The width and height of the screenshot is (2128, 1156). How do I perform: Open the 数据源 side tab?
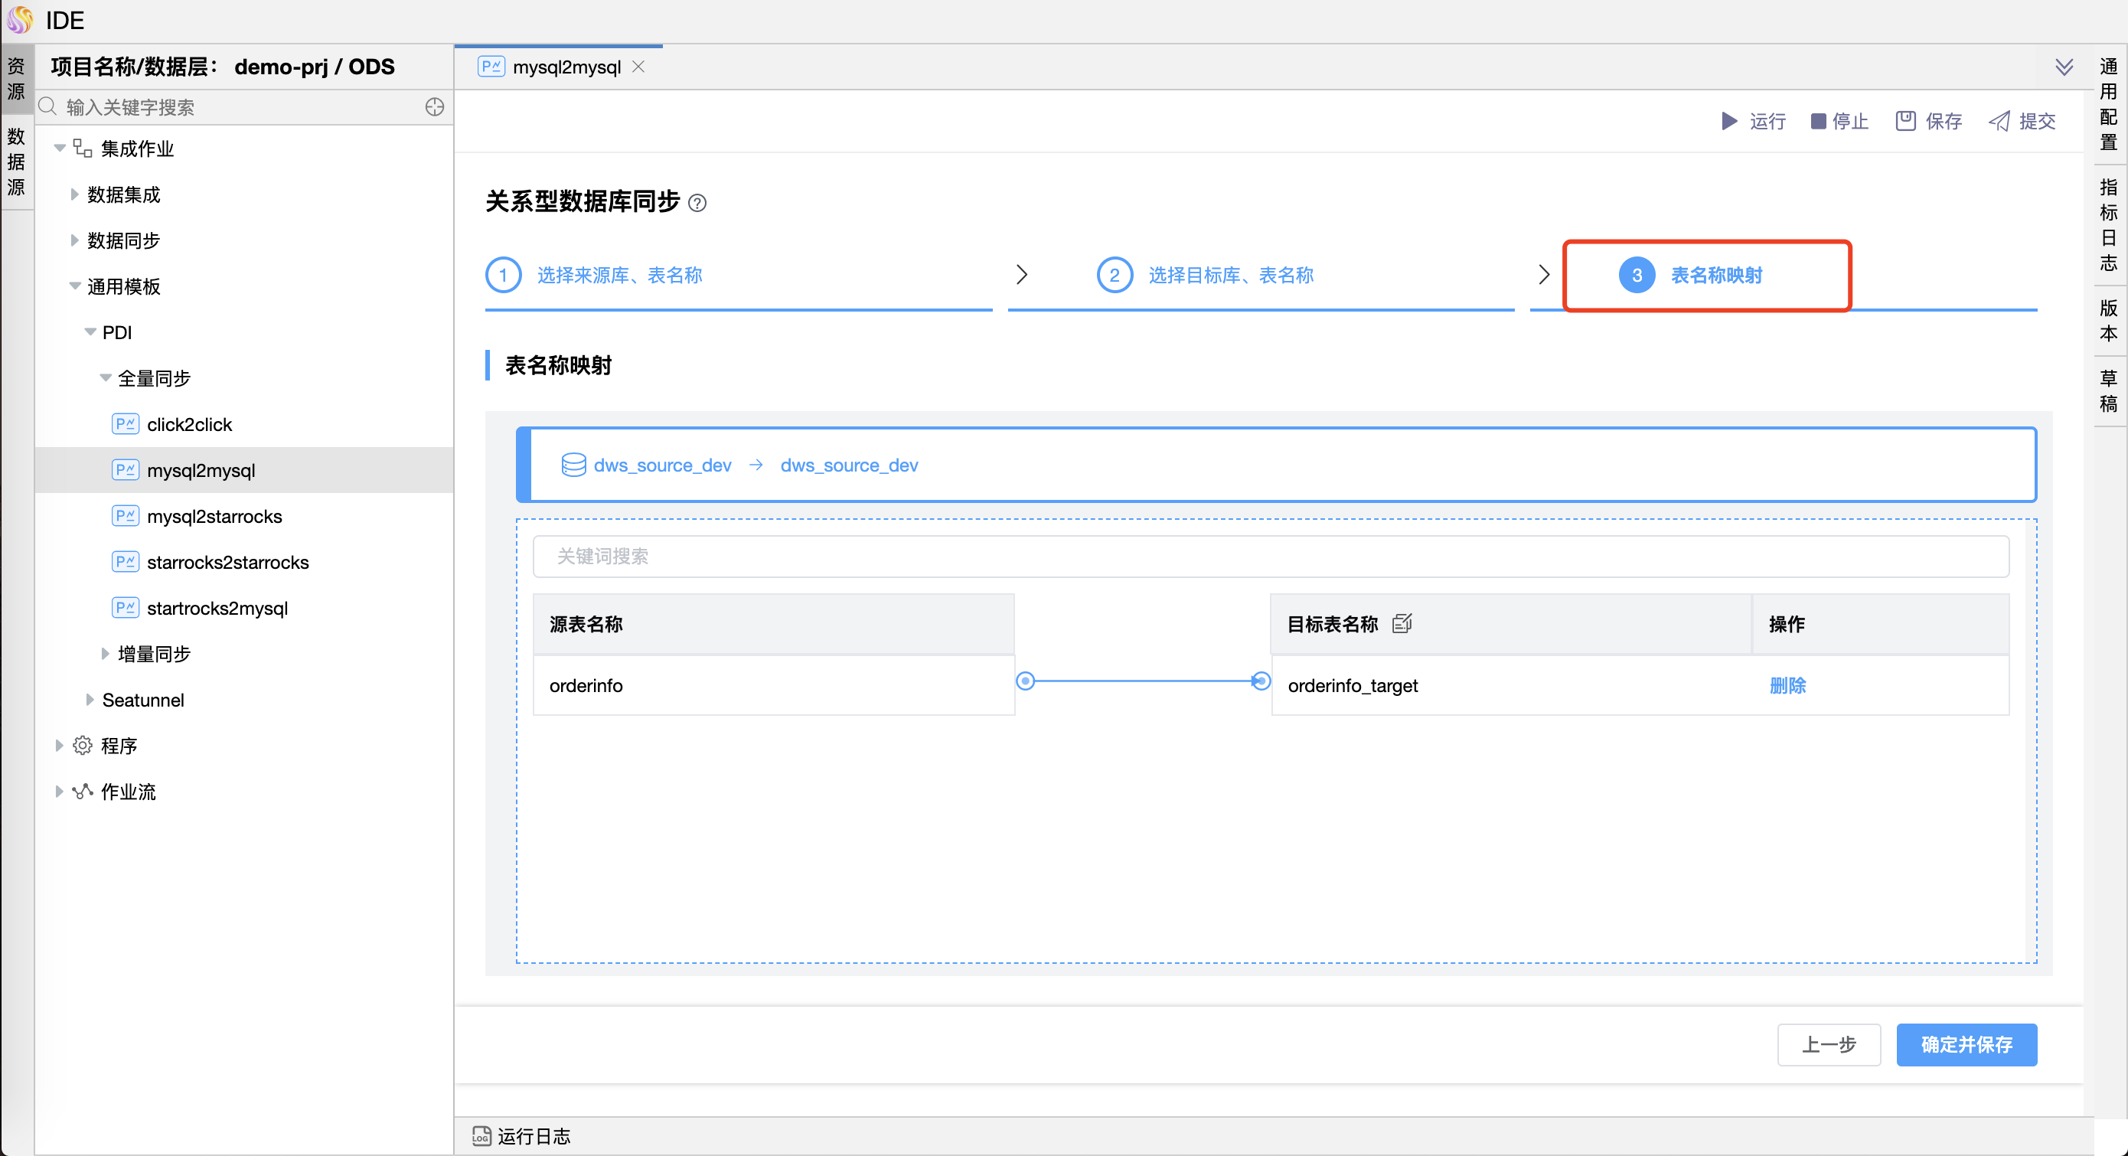tap(17, 162)
